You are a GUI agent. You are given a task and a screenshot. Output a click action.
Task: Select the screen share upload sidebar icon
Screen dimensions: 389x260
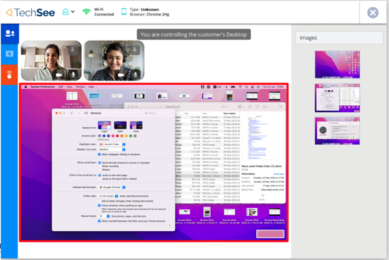click(x=10, y=54)
